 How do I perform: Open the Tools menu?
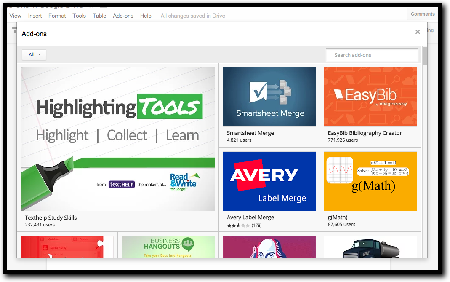click(x=79, y=16)
